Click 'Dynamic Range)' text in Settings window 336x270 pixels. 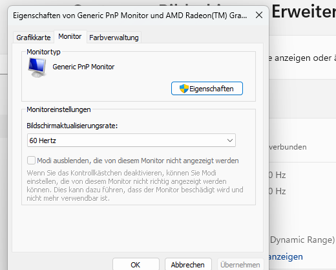302,240
